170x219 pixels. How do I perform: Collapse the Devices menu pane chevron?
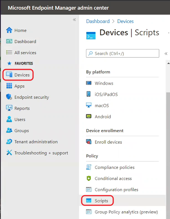(x=166, y=53)
